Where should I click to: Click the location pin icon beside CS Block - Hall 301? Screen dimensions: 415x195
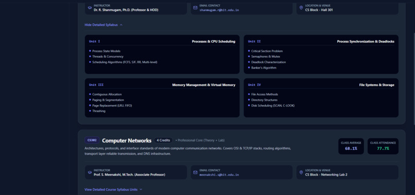pos(301,8)
